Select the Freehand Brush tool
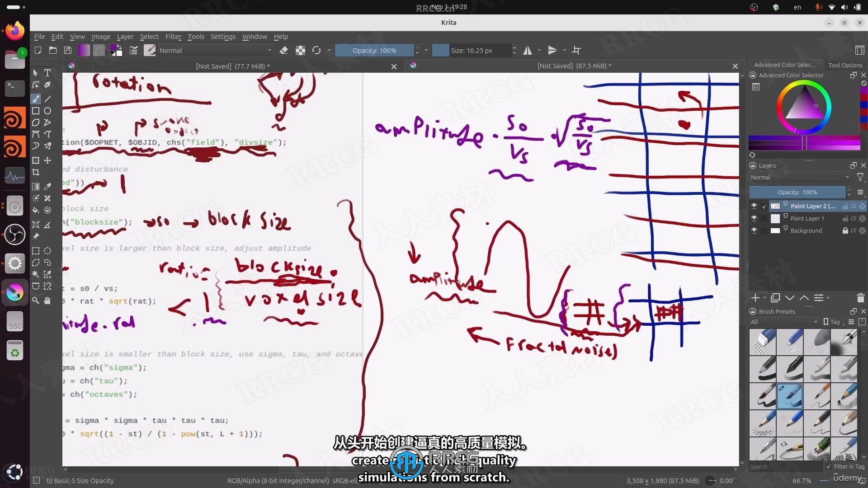Screen dimensions: 868x488 pos(36,99)
